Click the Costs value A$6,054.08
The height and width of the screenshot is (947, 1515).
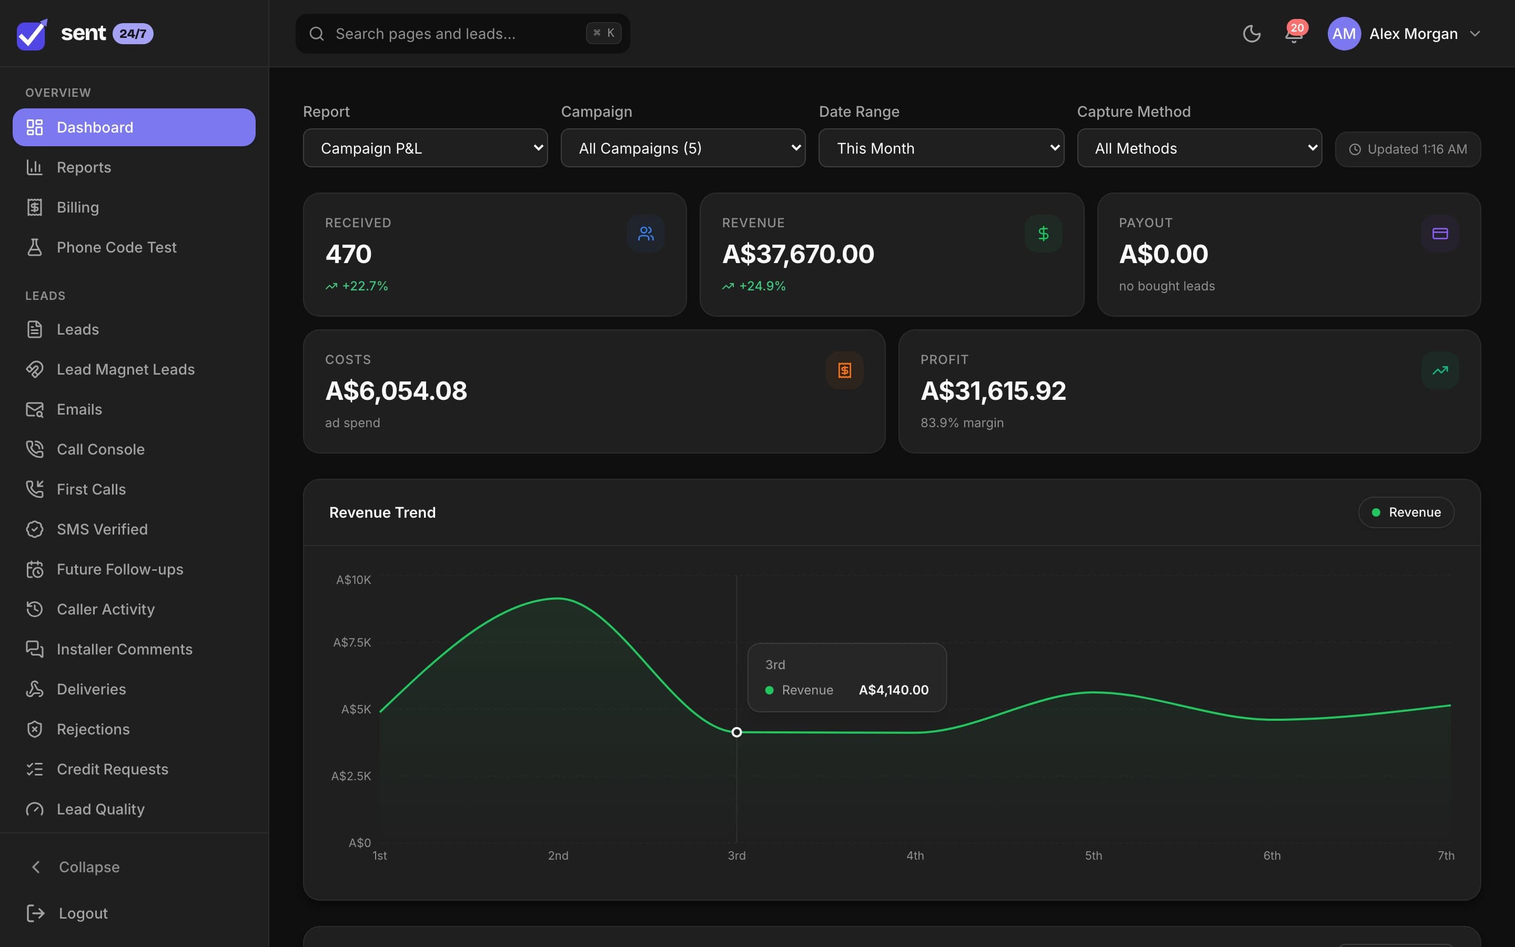(396, 391)
